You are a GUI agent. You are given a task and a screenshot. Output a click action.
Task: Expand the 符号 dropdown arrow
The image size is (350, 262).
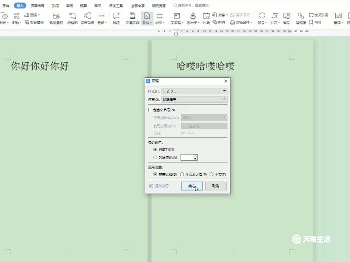click(266, 22)
